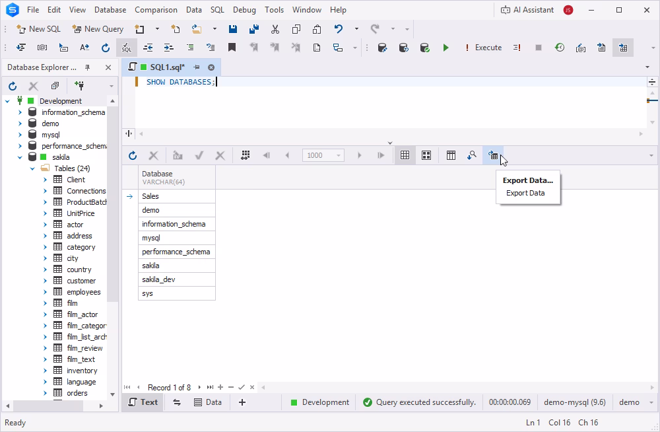Viewport: 660px width, 432px height.
Task: Toggle the results-as-grid toolbar button
Action: [x=623, y=48]
